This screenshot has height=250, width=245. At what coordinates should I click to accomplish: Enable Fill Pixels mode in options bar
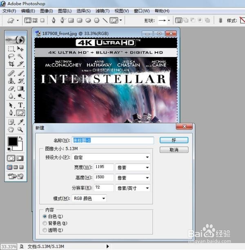tap(42, 20)
